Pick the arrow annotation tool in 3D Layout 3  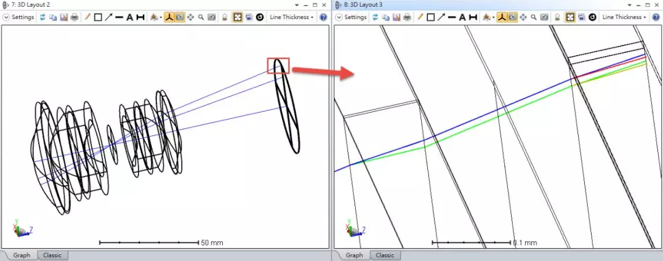point(441,17)
